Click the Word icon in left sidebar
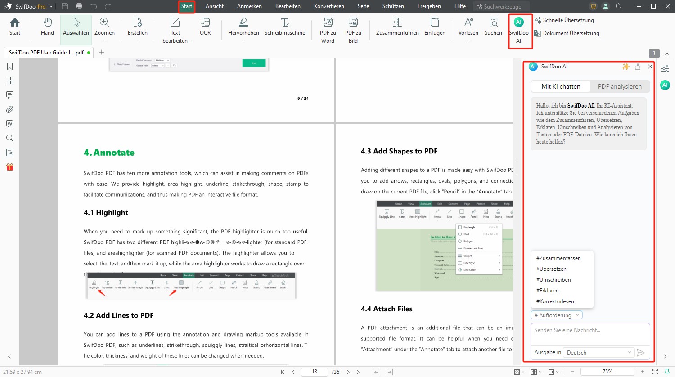675x377 pixels. 10,124
